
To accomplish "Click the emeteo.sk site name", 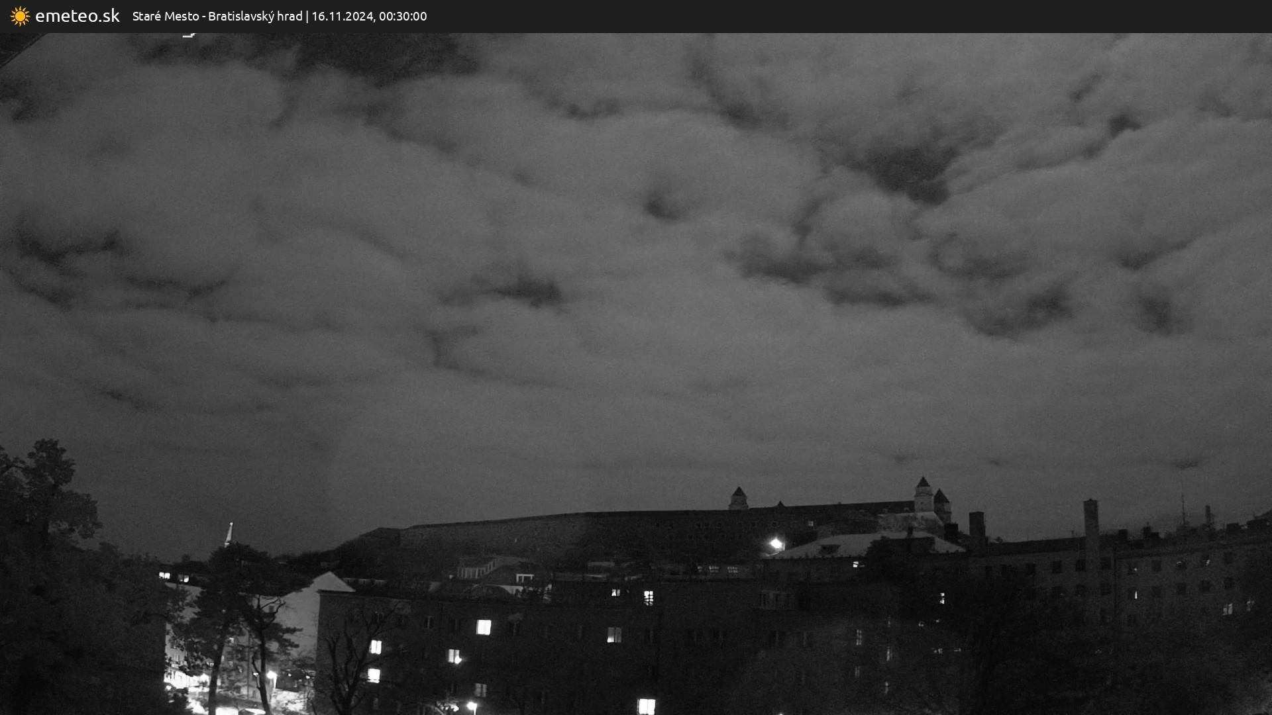I will 77,16.
